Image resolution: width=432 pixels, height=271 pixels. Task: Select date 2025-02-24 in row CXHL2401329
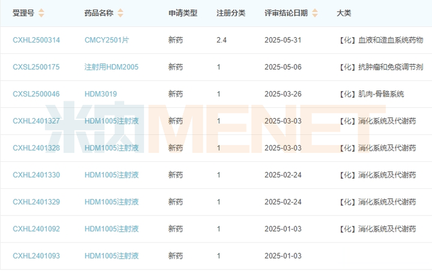(283, 202)
